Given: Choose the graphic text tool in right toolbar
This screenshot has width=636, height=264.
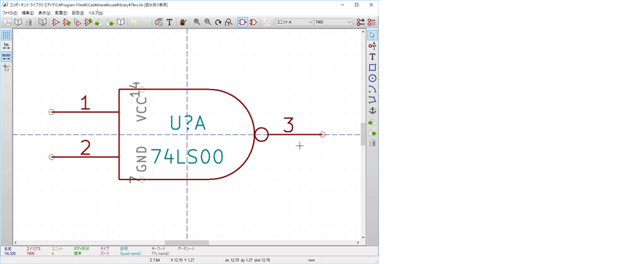Looking at the screenshot, I should (372, 57).
